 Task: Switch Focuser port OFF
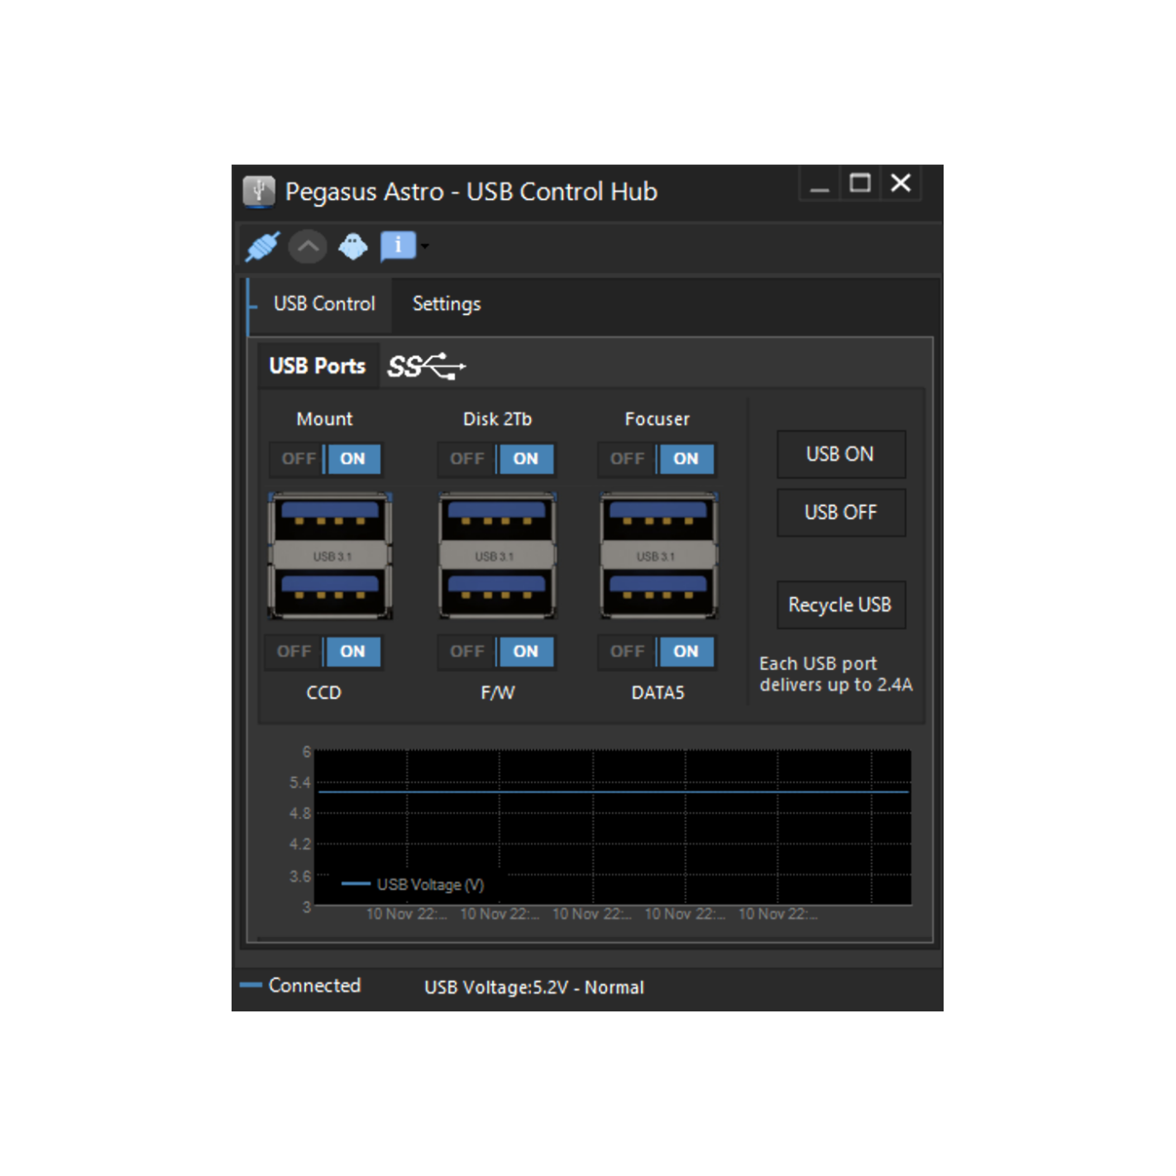click(627, 459)
